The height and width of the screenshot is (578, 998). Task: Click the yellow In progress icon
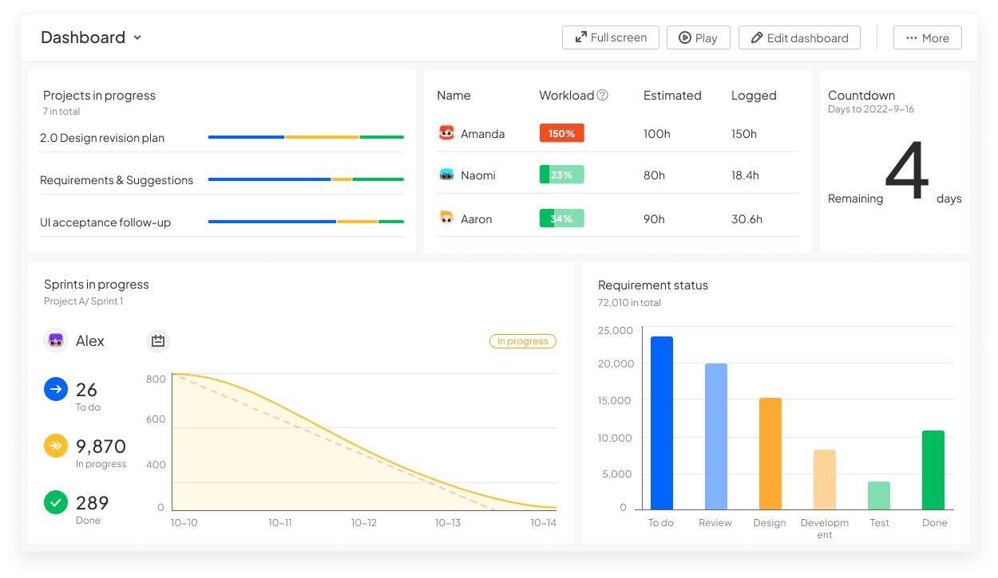coord(56,446)
